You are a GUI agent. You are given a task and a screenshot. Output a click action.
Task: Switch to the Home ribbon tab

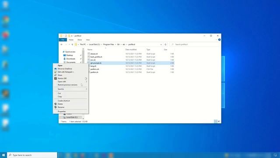tap(71, 40)
